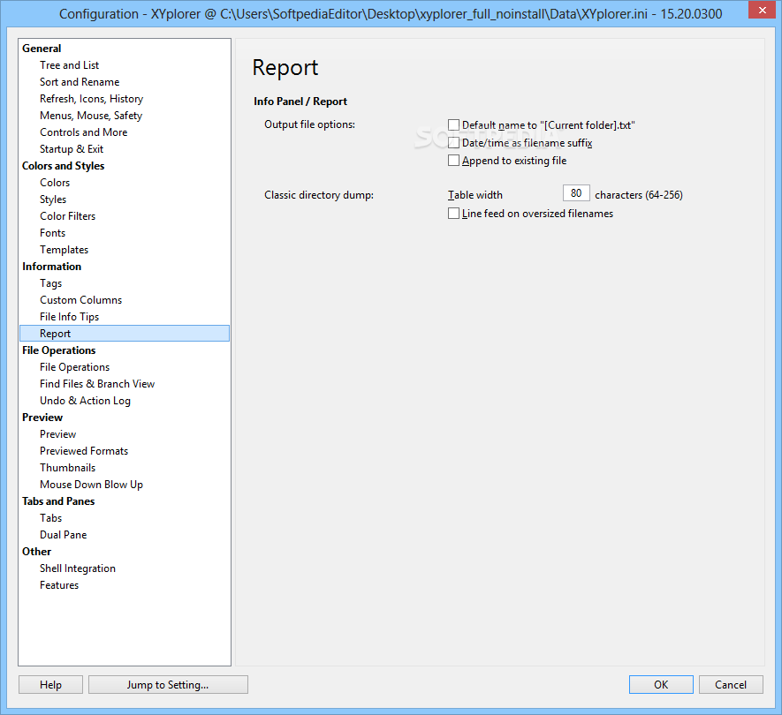Open the Fonts settings page
The width and height of the screenshot is (782, 715).
(53, 233)
